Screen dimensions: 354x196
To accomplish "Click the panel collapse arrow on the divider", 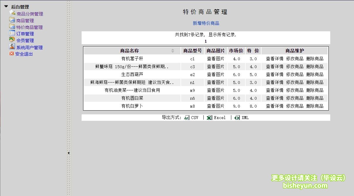I will pyautogui.click(x=68, y=153).
